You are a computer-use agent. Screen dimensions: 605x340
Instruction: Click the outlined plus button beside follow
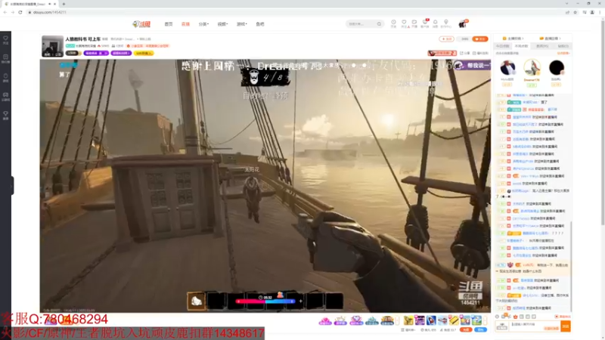(446, 39)
